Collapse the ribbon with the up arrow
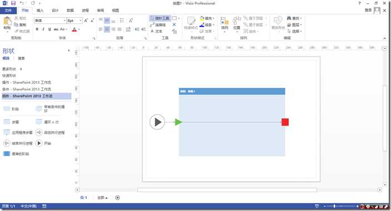Viewport: 391px width, 211px height. [x=384, y=38]
